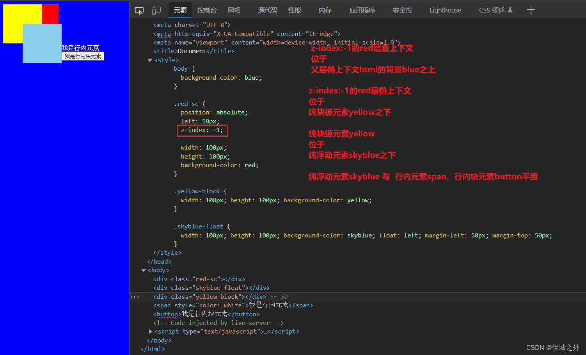Select the live-server injected comment node
Viewport: 586px width, 355px height.
(218, 323)
